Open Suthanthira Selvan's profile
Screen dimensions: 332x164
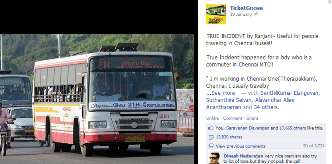(x=229, y=100)
